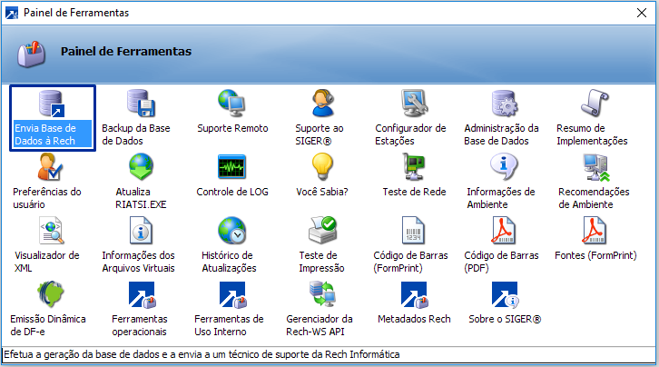Open Controle de LOG monitor icon
Image resolution: width=659 pixels, height=367 pixels.
[231, 167]
